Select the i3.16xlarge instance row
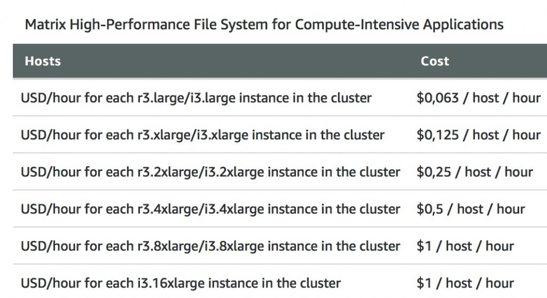This screenshot has width=547, height=298. 280,282
